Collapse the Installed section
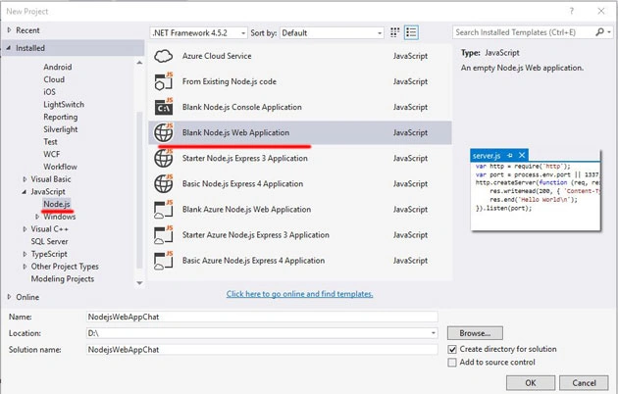Image resolution: width=618 pixels, height=394 pixels. click(9, 48)
